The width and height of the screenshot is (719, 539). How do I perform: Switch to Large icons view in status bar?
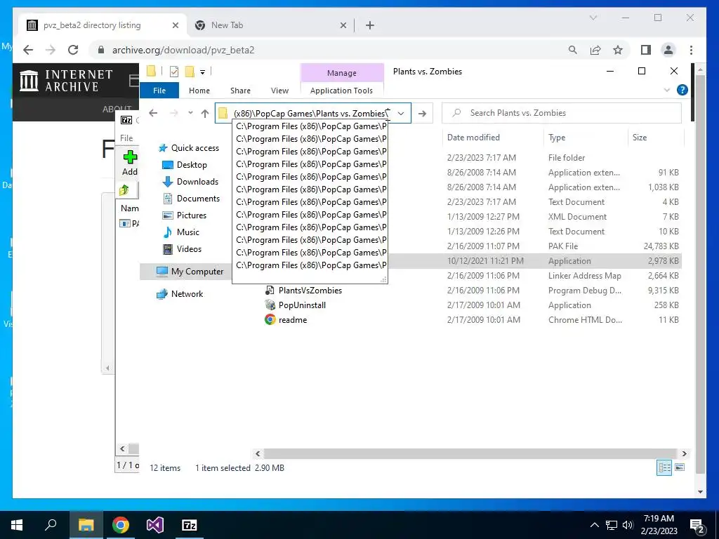(x=680, y=467)
